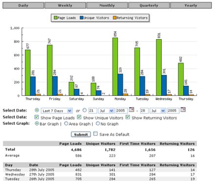
Task: Toggle Show Returning Visitors checkbox
Action: pos(128,117)
